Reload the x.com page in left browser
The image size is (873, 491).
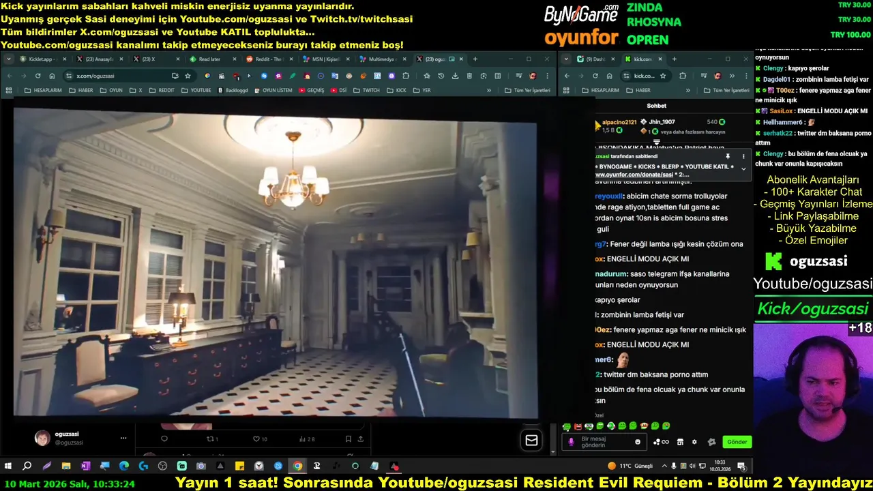[38, 76]
